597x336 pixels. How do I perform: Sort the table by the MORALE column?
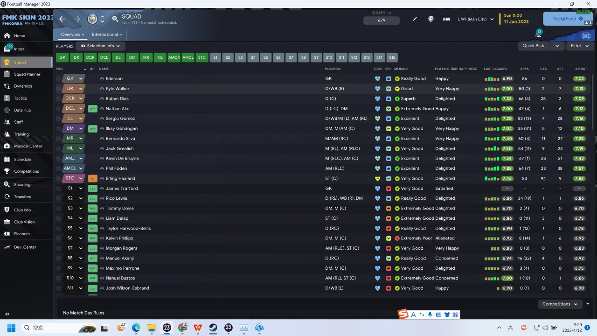[x=401, y=69]
